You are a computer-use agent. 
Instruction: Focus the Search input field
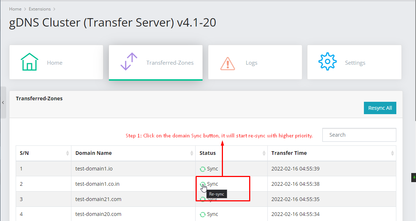point(359,135)
